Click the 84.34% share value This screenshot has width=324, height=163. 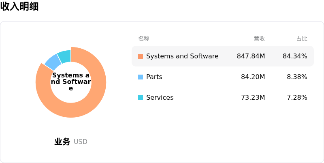coord(295,56)
